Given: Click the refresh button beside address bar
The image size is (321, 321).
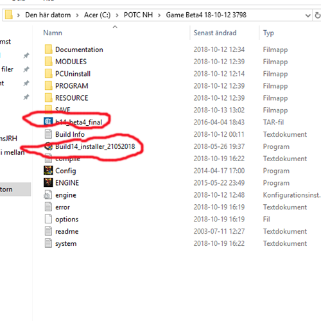Looking at the screenshot, I should [x=318, y=15].
